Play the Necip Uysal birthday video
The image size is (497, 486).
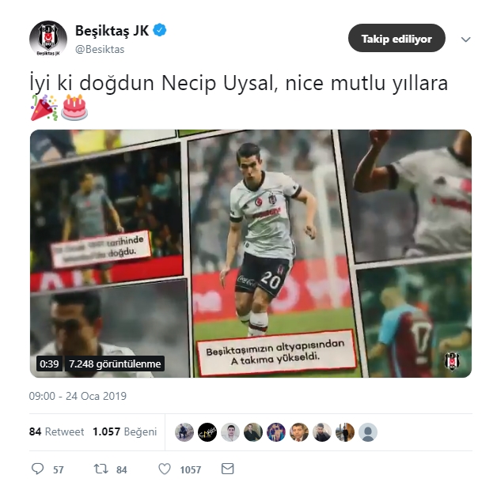(251, 254)
